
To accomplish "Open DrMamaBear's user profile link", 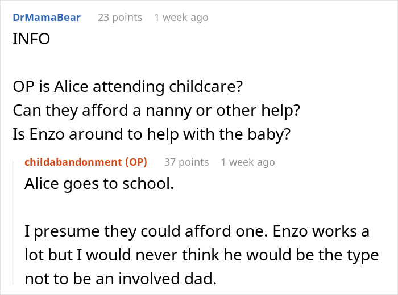I will 47,18.
